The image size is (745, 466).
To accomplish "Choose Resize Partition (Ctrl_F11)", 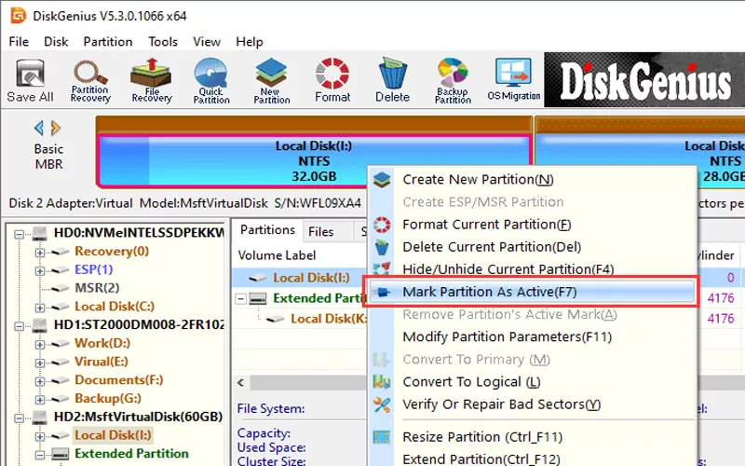I will (x=531, y=437).
